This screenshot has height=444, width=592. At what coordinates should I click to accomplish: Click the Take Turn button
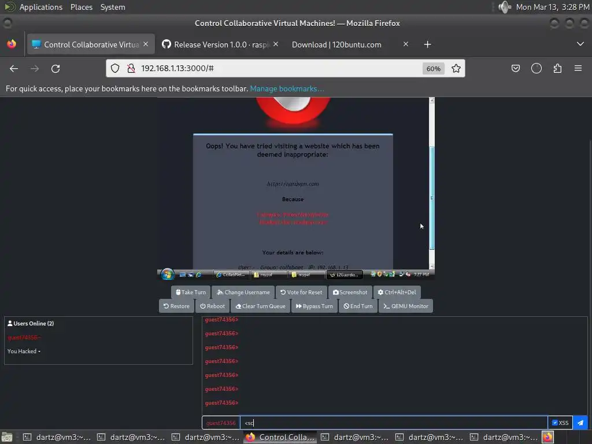click(191, 292)
